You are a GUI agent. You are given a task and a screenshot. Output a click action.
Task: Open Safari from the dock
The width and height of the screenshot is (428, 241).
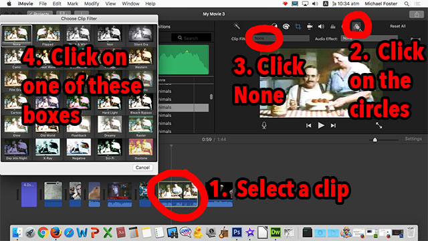pyautogui.click(x=69, y=232)
